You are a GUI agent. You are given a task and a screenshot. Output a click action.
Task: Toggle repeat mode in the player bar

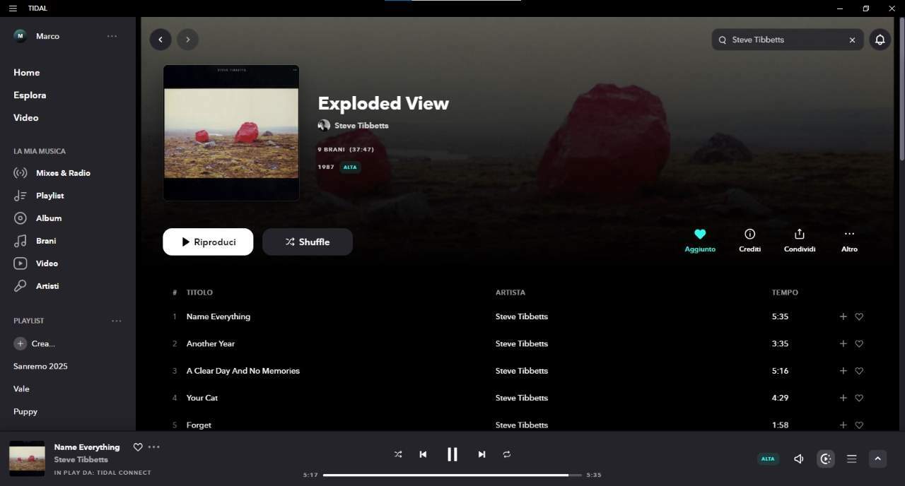coord(507,454)
